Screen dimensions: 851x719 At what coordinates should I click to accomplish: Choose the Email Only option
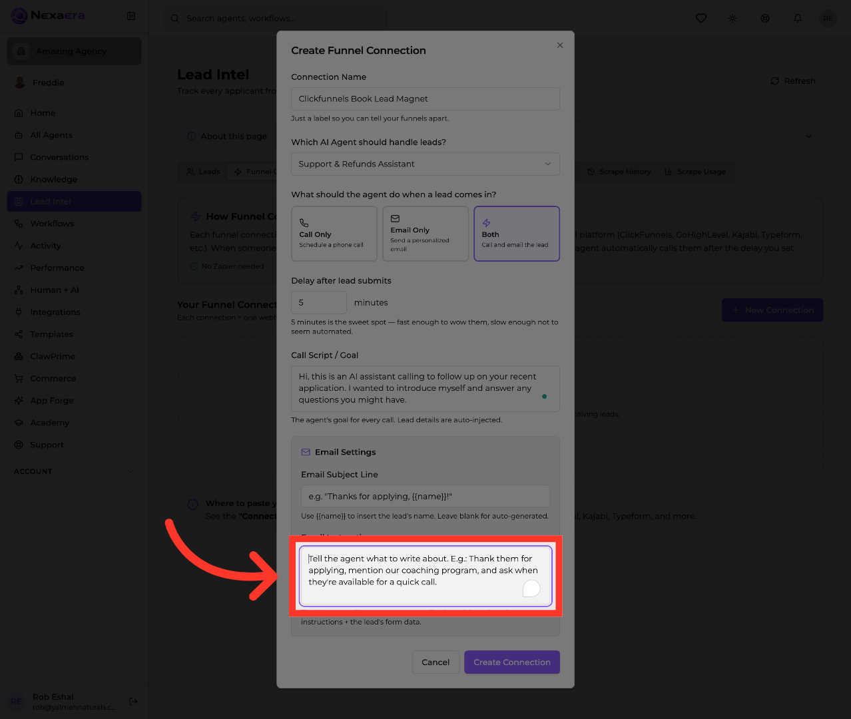pos(425,234)
